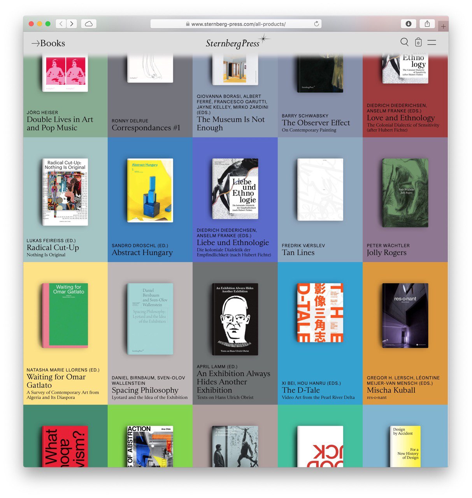Viewport: 472px width, 498px height.
Task: Click The Observer Effect title
Action: click(x=316, y=123)
